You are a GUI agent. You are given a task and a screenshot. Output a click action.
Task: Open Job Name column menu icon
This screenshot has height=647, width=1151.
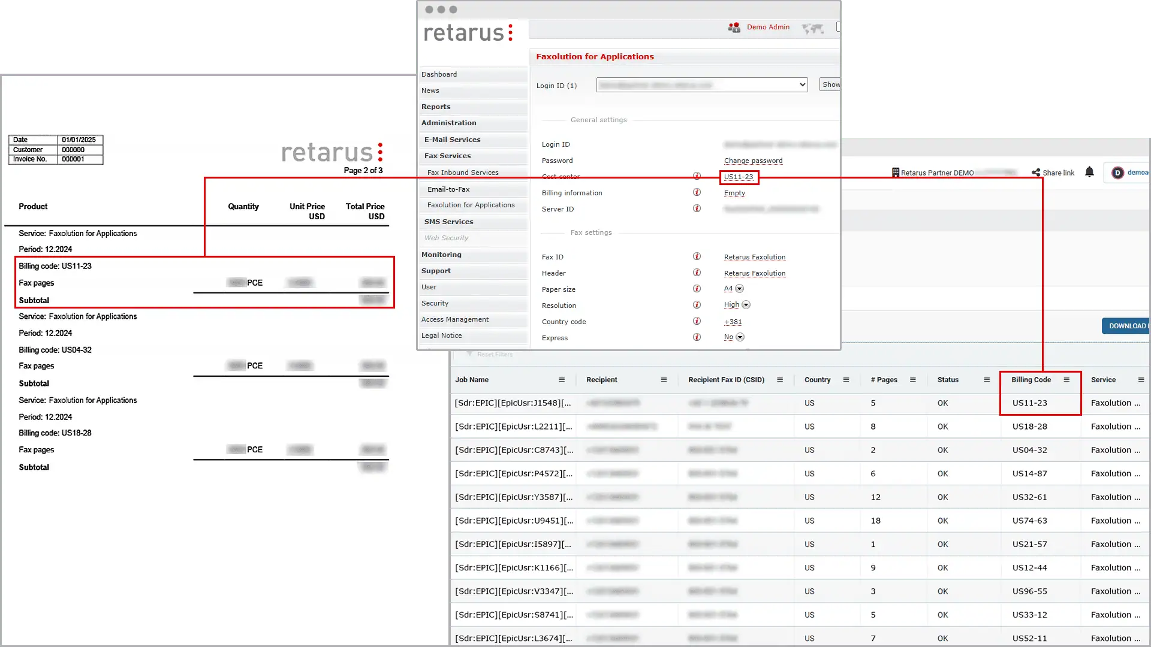[562, 380]
